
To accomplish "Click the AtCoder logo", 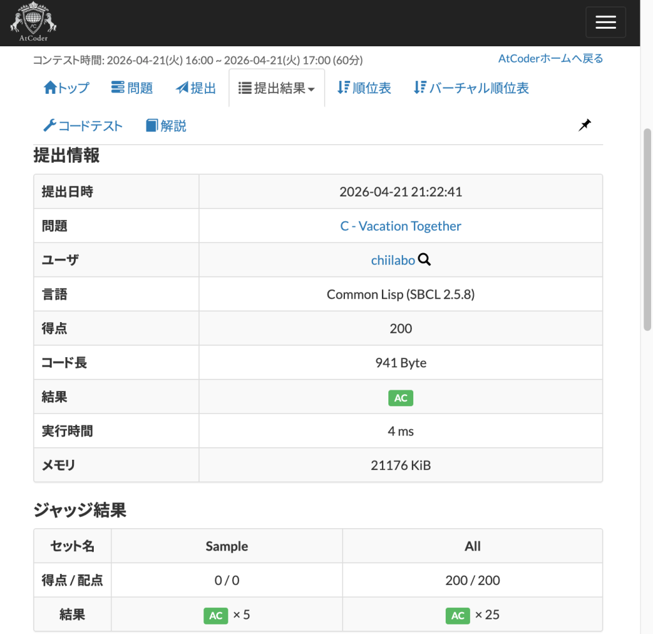I will pos(33,20).
